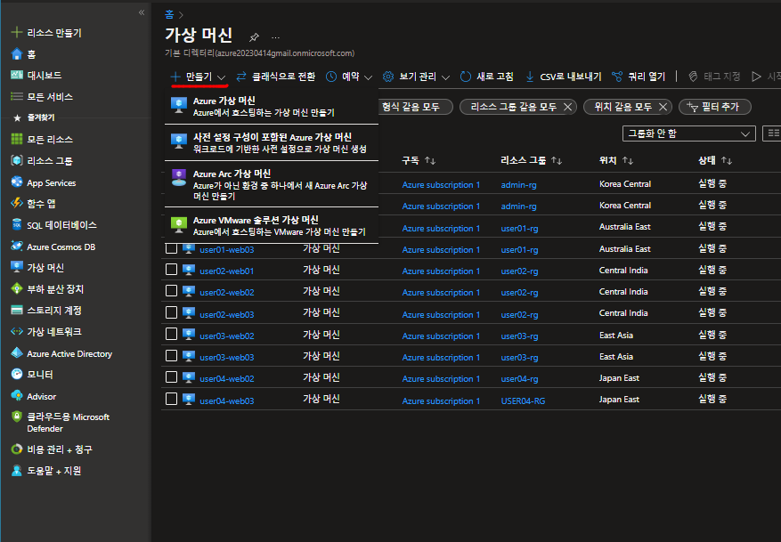Collapse the sidebar with double chevron
The height and width of the screenshot is (542, 781).
point(142,12)
